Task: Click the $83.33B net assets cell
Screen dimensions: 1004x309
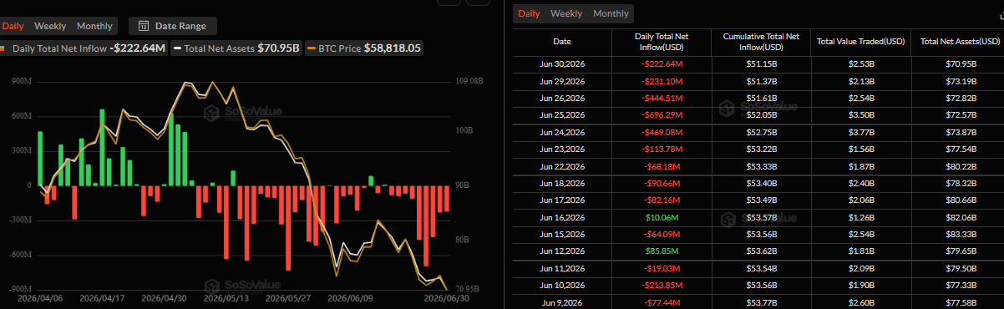Action: [x=961, y=235]
